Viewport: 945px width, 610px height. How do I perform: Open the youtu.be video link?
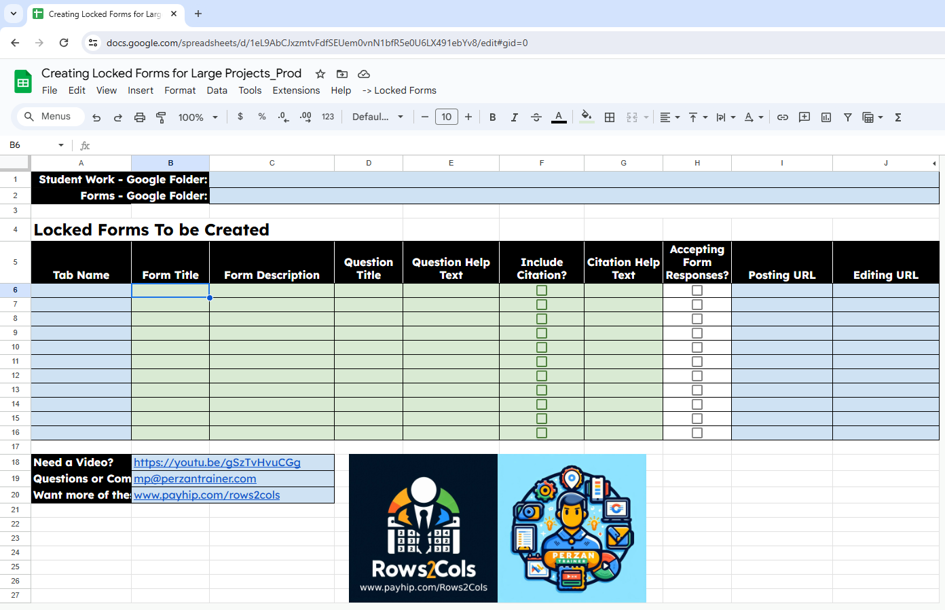(x=217, y=462)
